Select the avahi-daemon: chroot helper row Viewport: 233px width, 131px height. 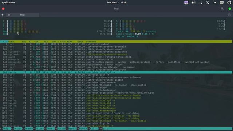116,65
